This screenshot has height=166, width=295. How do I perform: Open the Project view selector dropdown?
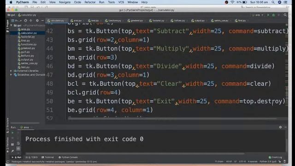click(17, 20)
